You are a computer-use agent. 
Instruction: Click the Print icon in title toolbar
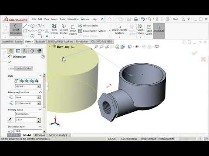tap(136, 19)
